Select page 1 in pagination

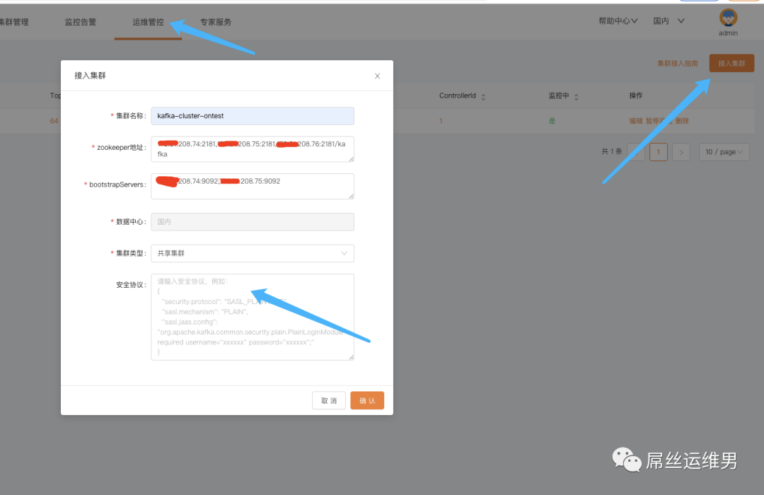point(659,152)
